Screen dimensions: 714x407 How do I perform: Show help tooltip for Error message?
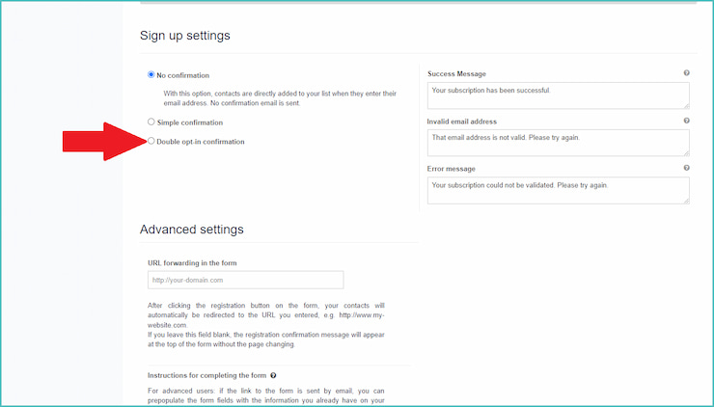(686, 168)
